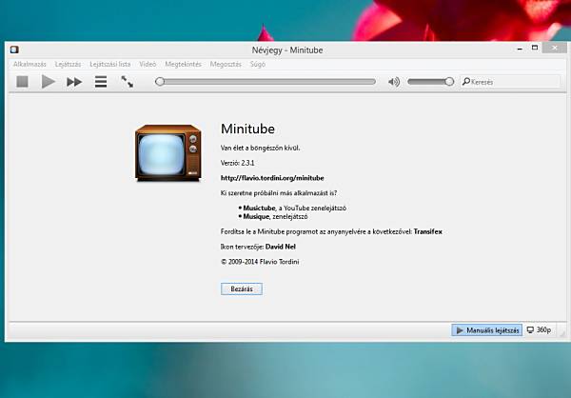Show the playlist with the list icon
571x398 pixels.
coord(101,82)
